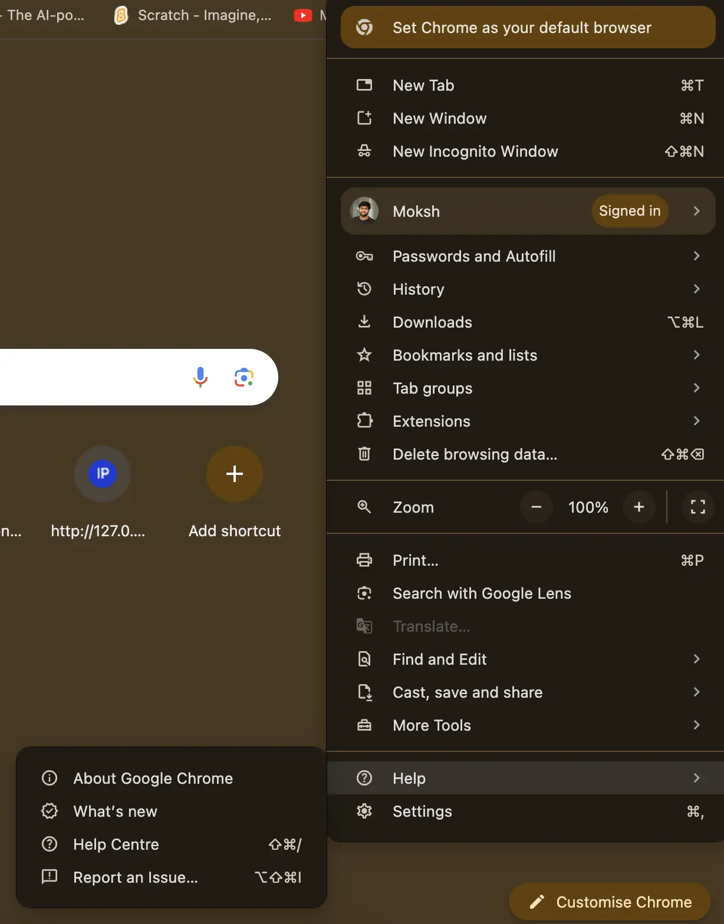The height and width of the screenshot is (924, 724).
Task: Click the About Google Chrome info icon
Action: pyautogui.click(x=50, y=778)
